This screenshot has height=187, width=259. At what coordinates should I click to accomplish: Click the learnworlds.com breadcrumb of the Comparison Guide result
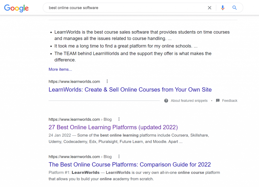[74, 156]
